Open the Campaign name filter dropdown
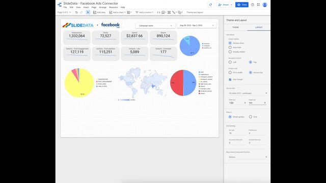Image resolution: width=326 pixels, height=183 pixels. [155, 25]
